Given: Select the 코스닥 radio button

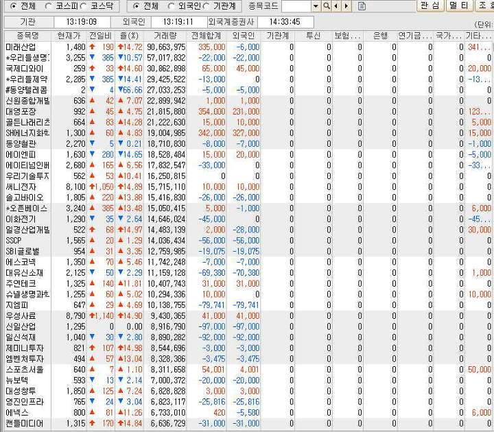Looking at the screenshot, I should [84, 6].
